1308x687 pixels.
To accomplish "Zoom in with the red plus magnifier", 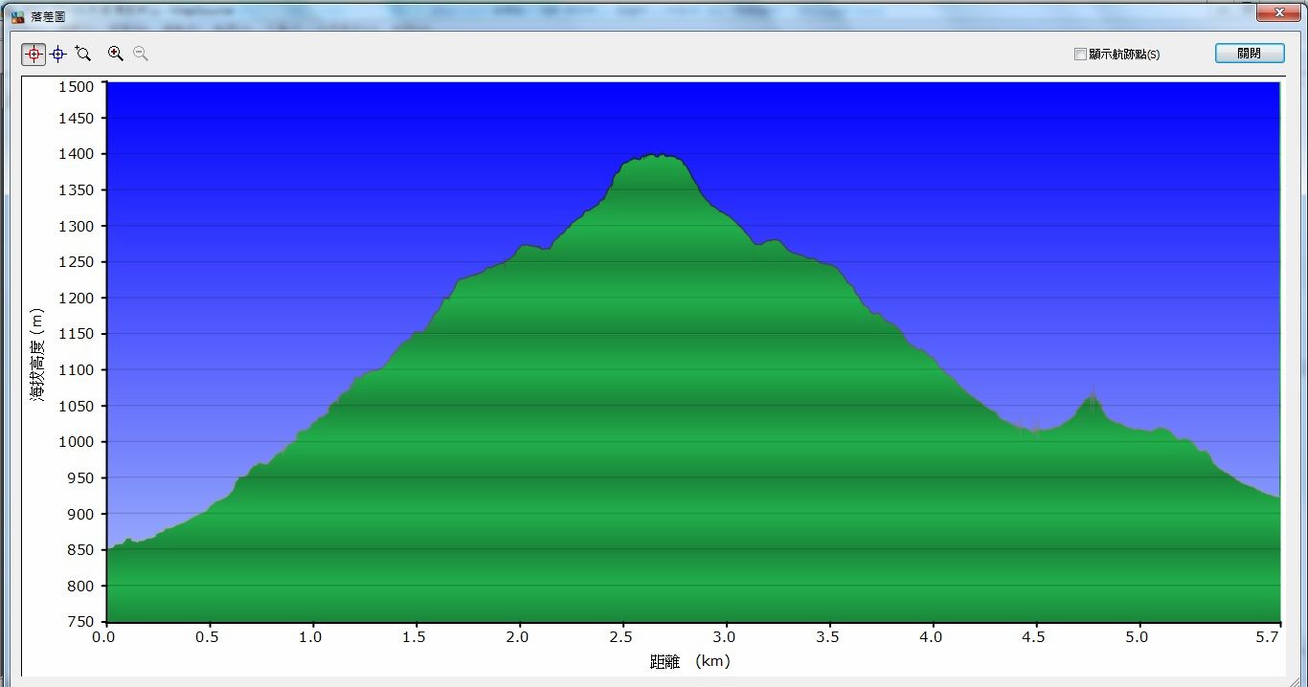I will (116, 54).
